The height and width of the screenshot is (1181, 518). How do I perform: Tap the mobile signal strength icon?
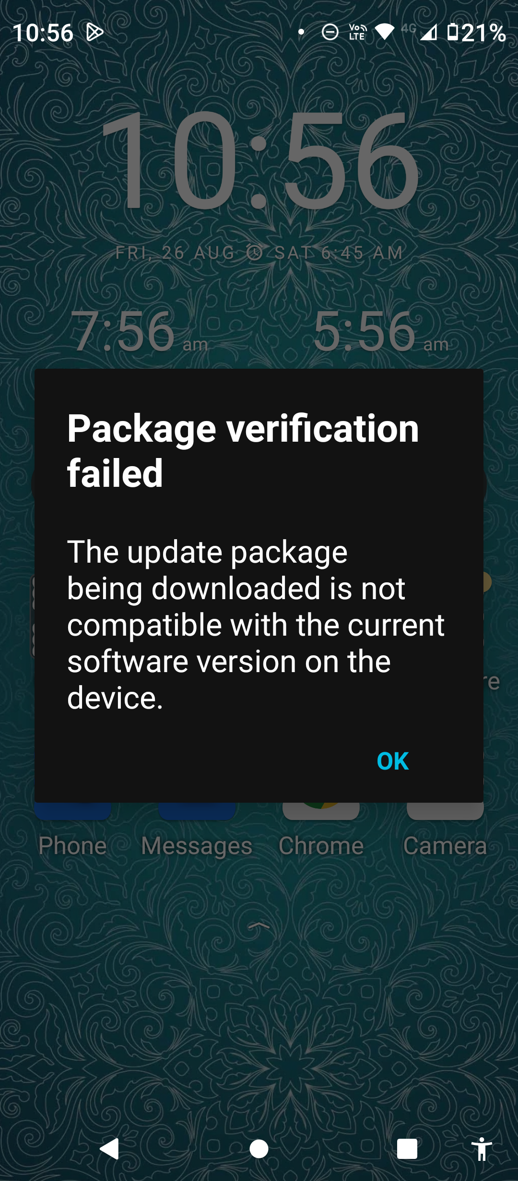tap(429, 33)
